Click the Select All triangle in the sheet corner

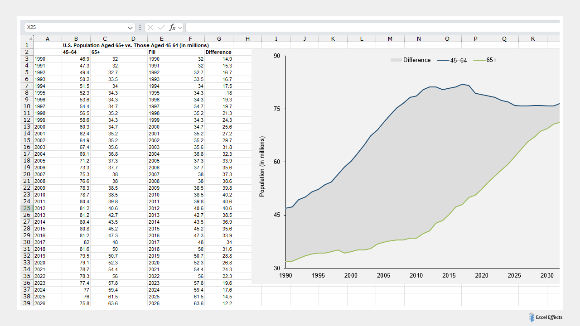pyautogui.click(x=31, y=39)
